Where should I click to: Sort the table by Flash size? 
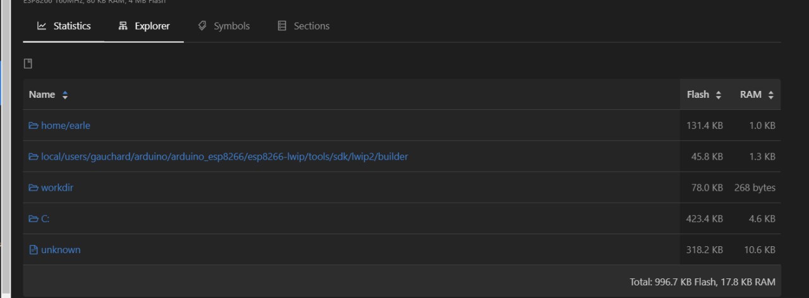(x=704, y=95)
